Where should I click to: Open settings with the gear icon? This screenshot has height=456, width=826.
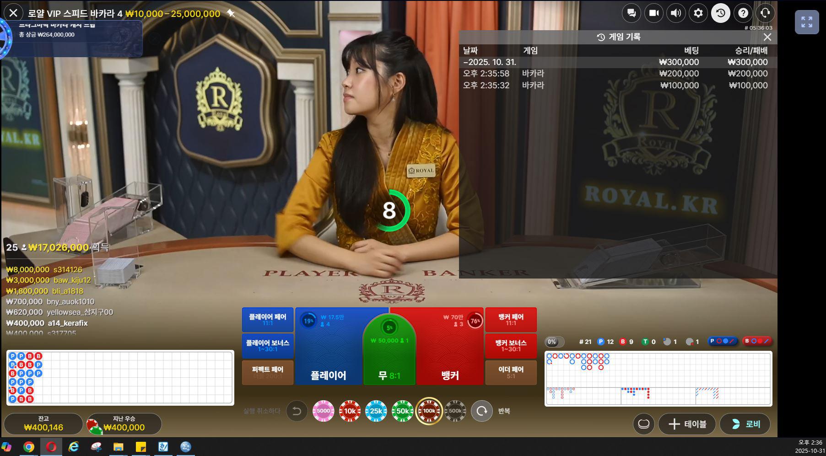tap(698, 13)
